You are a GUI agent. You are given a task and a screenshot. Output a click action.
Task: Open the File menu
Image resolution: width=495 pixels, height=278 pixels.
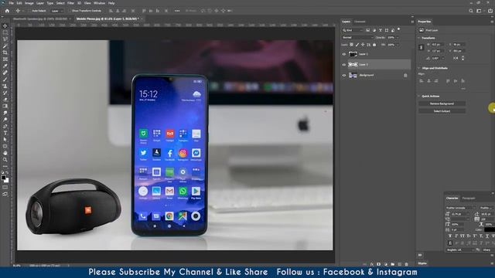click(x=11, y=3)
